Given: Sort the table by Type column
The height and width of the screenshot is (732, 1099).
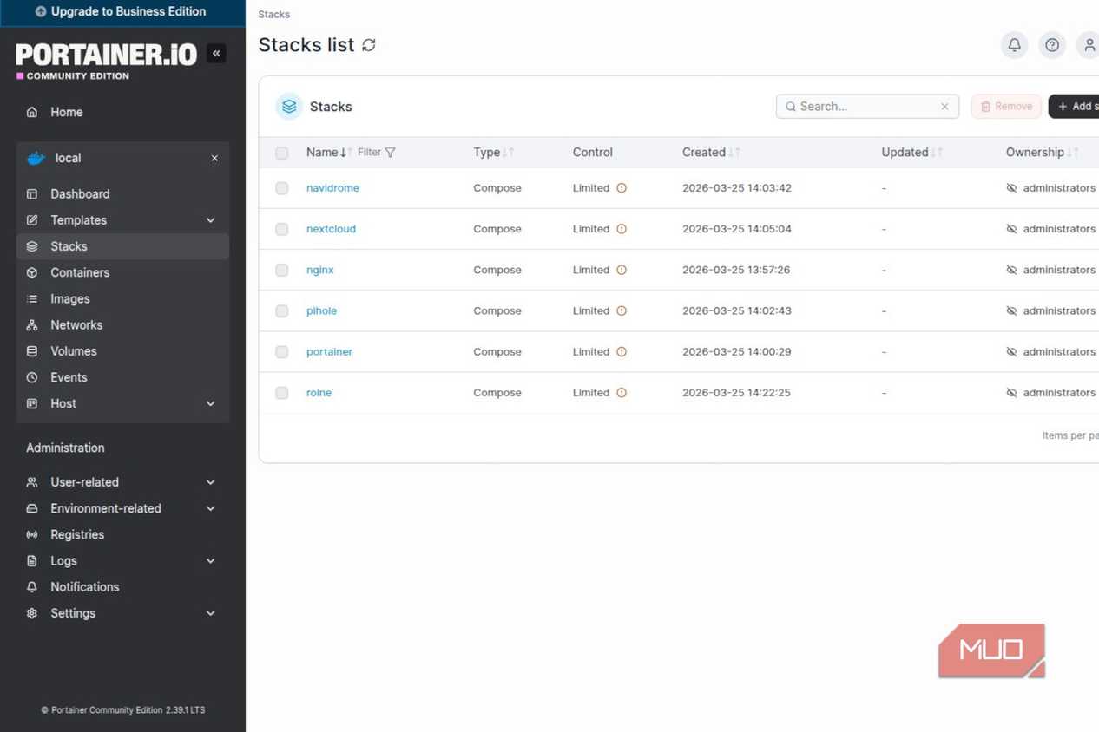Looking at the screenshot, I should pyautogui.click(x=493, y=152).
